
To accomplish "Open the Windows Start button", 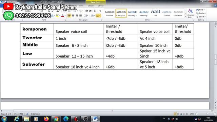I will point(4,119).
